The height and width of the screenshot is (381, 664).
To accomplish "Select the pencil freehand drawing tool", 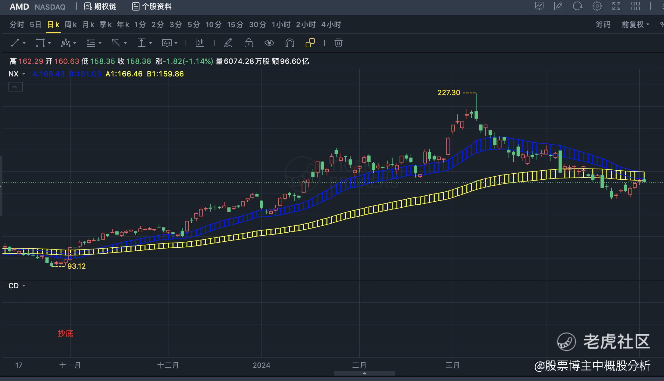I will (228, 43).
